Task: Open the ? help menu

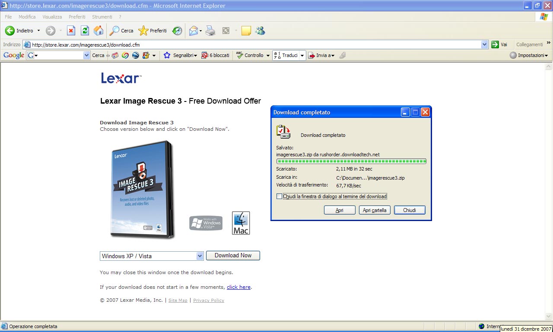Action: [x=120, y=17]
